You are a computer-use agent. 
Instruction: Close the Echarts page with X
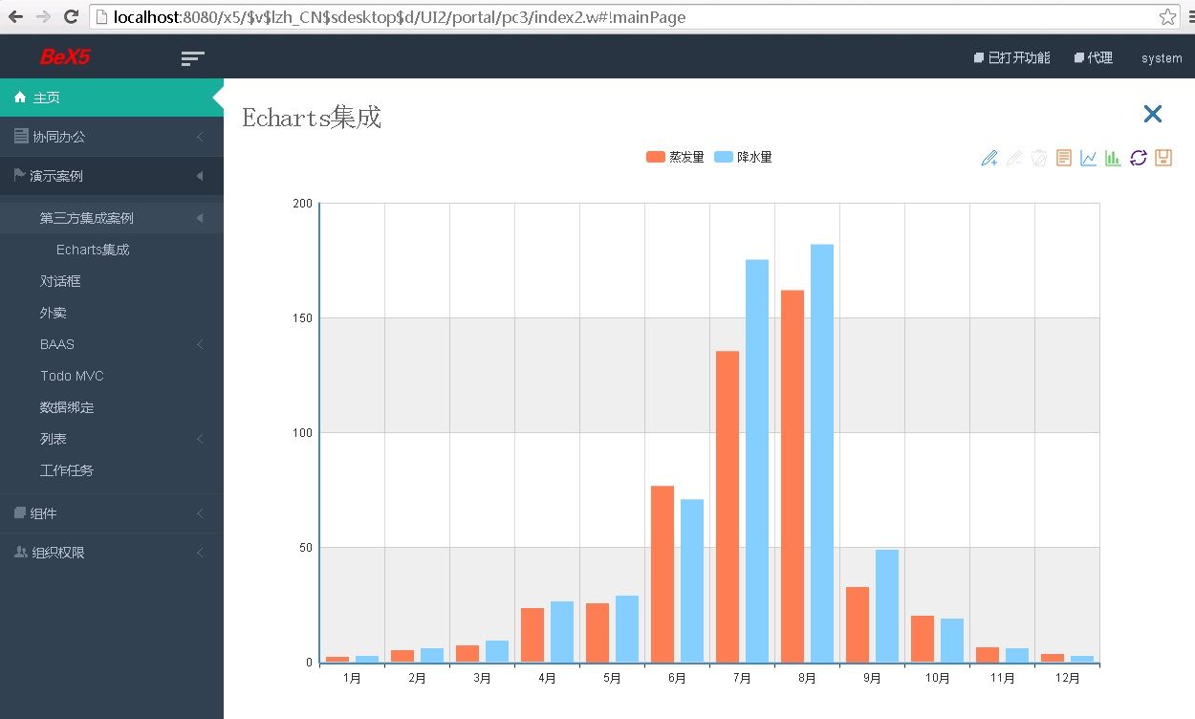click(1153, 114)
